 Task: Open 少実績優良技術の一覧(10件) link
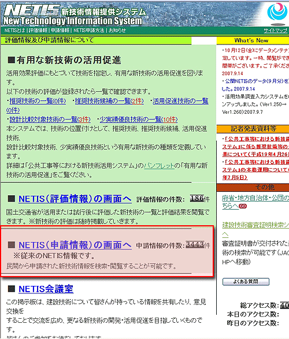pyautogui.click(x=139, y=120)
